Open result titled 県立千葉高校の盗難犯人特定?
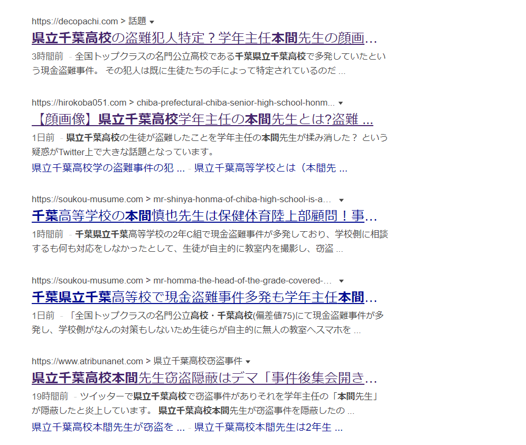The width and height of the screenshot is (526, 445). point(204,38)
